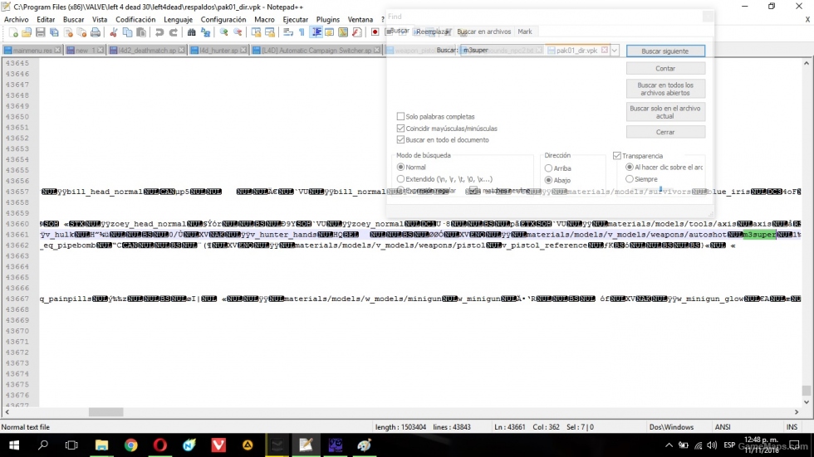Show all characters pilcrow icon
The width and height of the screenshot is (814, 457).
point(302,32)
